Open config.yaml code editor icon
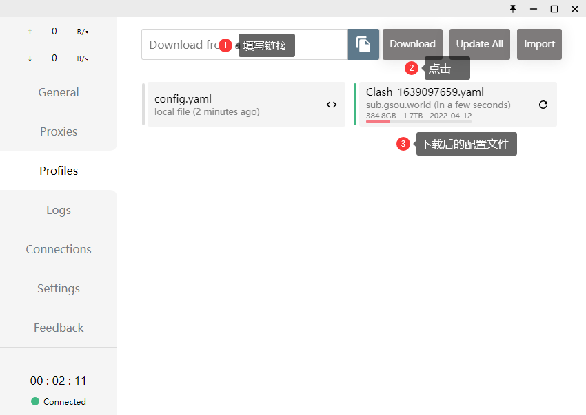This screenshot has height=415, width=586. click(x=332, y=105)
